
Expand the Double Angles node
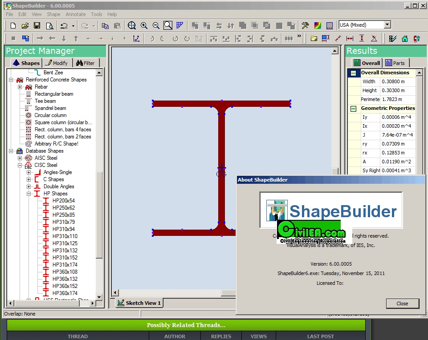tap(29, 186)
